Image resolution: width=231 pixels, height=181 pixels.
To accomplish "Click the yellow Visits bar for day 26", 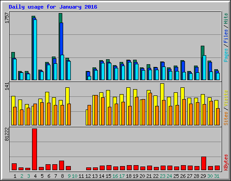I will coord(182,93).
